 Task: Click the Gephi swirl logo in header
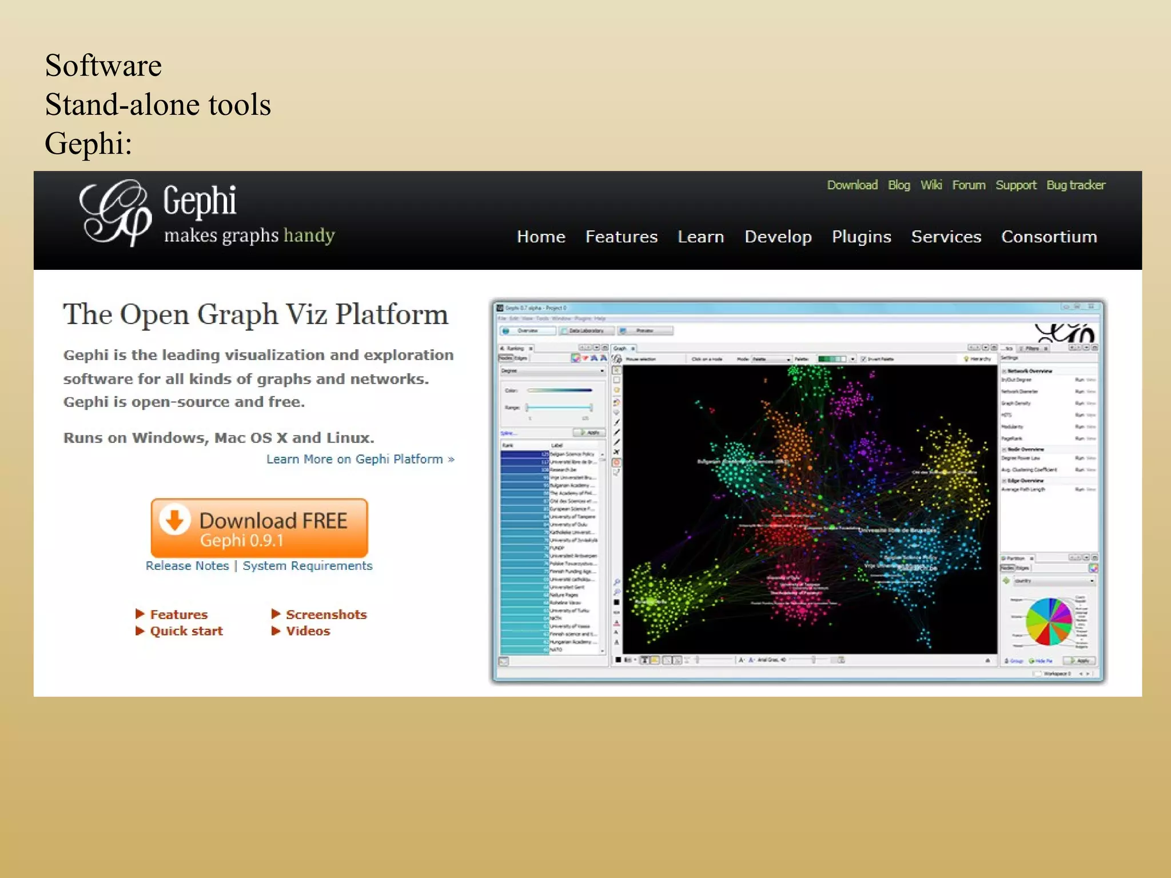click(x=115, y=213)
